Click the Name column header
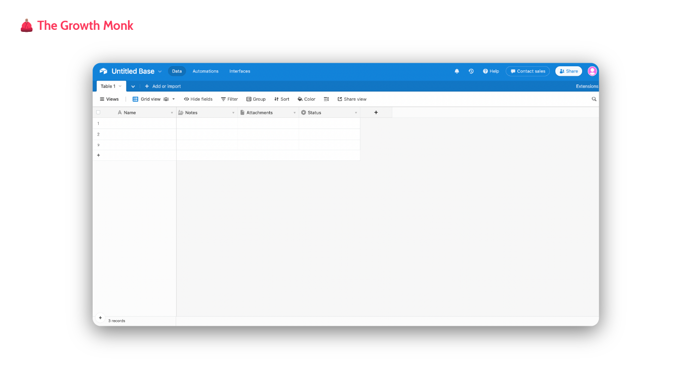 point(135,112)
